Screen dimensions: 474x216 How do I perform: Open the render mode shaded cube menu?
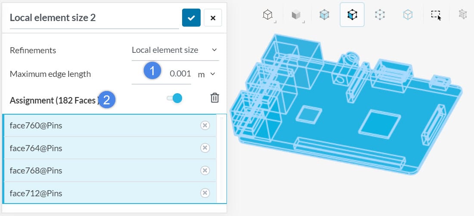296,15
